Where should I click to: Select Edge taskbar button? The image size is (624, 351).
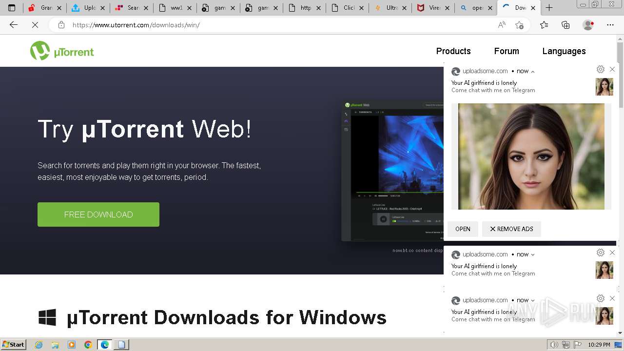pyautogui.click(x=104, y=345)
